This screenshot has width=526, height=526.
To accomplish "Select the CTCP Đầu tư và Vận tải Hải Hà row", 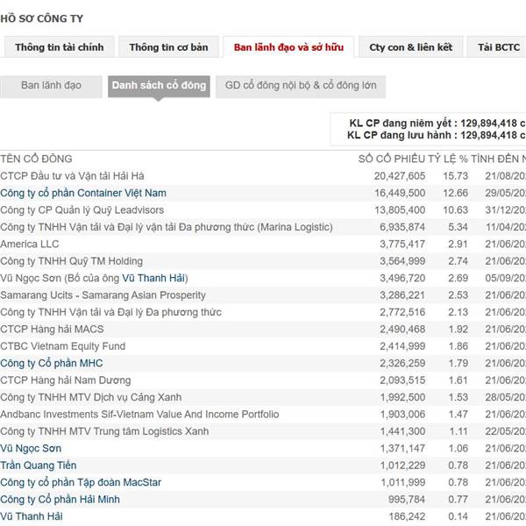I will (x=263, y=176).
